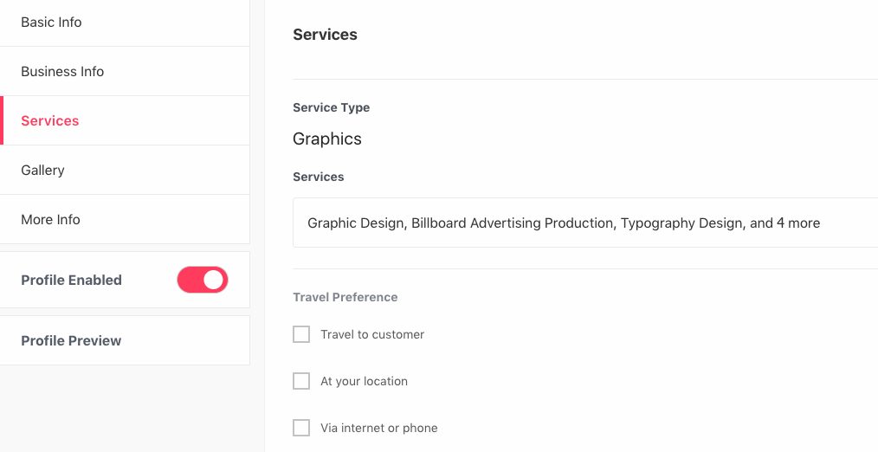Toggle the Profile Enabled switch off
The width and height of the screenshot is (878, 452).
click(203, 280)
